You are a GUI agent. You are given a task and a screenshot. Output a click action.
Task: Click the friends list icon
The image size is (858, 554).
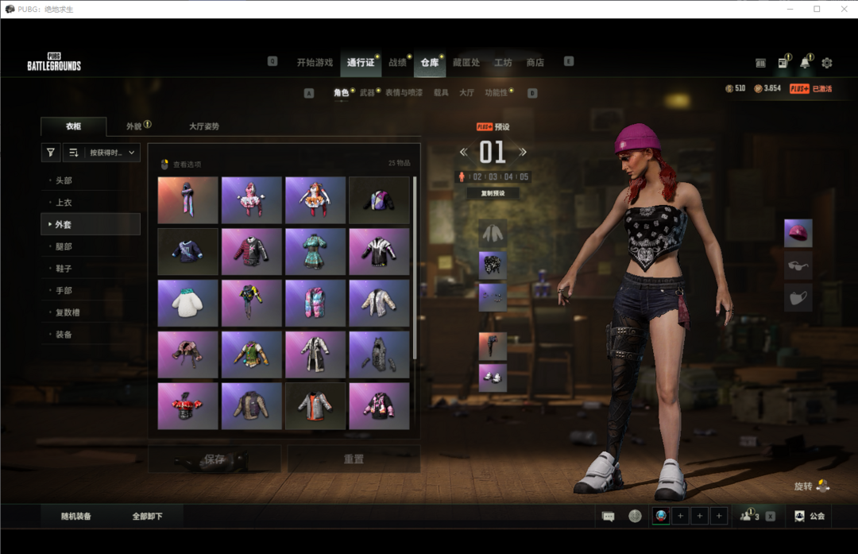(748, 516)
